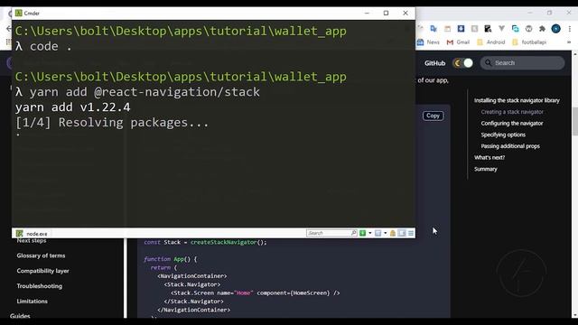Image resolution: width=578 pixels, height=325 pixels.
Task: Click the alternative mode icon next to the lock in Cmder
Action: 402,233
